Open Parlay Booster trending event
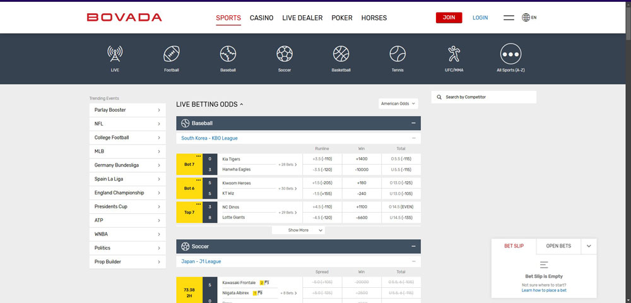631x303 pixels. pyautogui.click(x=127, y=110)
